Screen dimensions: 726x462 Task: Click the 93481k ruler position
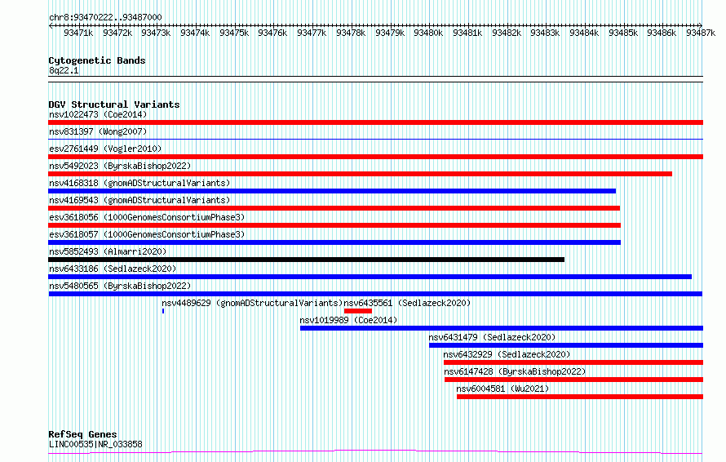(x=467, y=33)
